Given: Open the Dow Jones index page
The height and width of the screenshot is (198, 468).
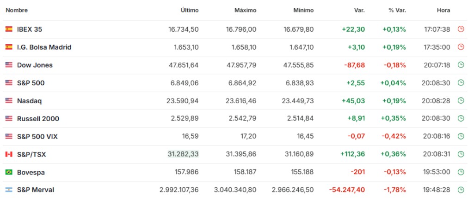Looking at the screenshot, I should tap(35, 65).
